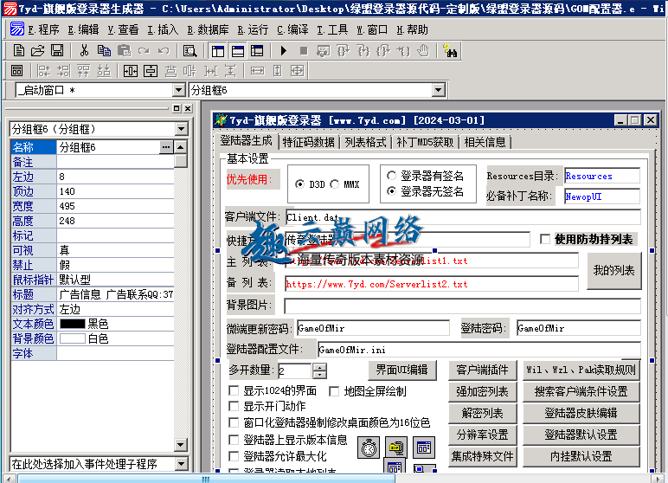
Task: Click the Cut scissors icon
Action: pyautogui.click(x=84, y=51)
